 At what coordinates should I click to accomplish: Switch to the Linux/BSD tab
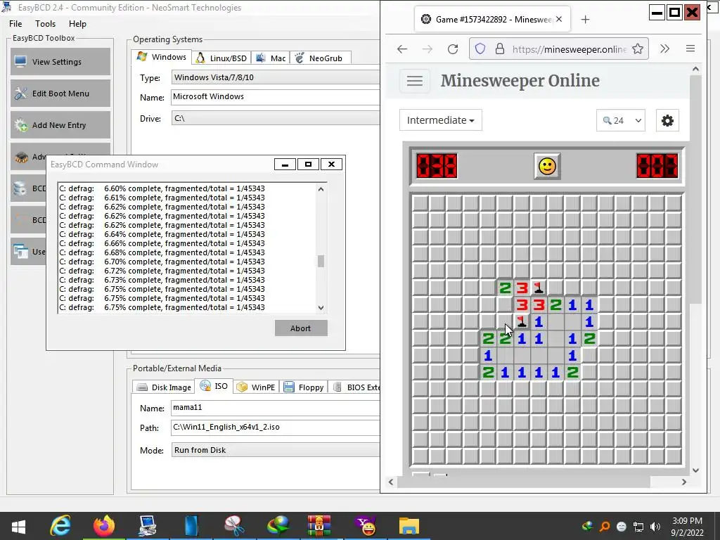pos(221,58)
